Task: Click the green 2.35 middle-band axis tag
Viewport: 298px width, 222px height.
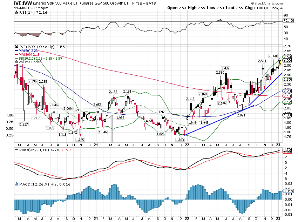Action: 287,80
